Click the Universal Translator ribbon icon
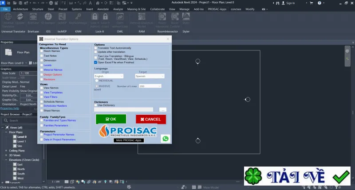 (x=8, y=17)
